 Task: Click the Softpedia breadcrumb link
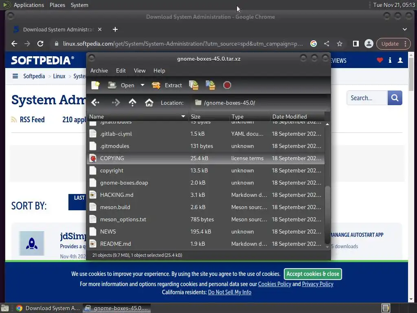(x=34, y=76)
